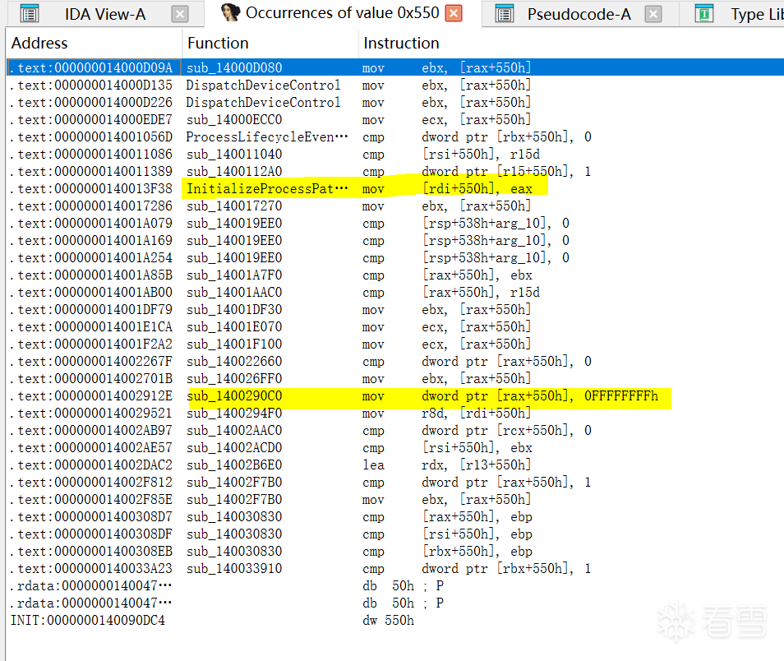
Task: Click instruction lea rdx, [r13+550h]
Action: pos(446,465)
